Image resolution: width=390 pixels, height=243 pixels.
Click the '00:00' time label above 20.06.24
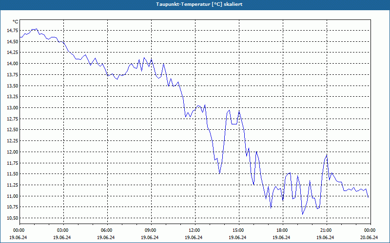point(370,230)
